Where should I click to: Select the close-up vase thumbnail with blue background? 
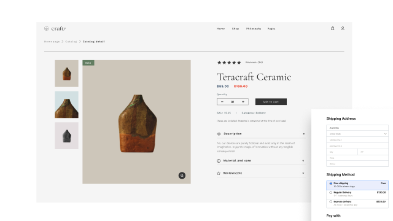pyautogui.click(x=67, y=104)
